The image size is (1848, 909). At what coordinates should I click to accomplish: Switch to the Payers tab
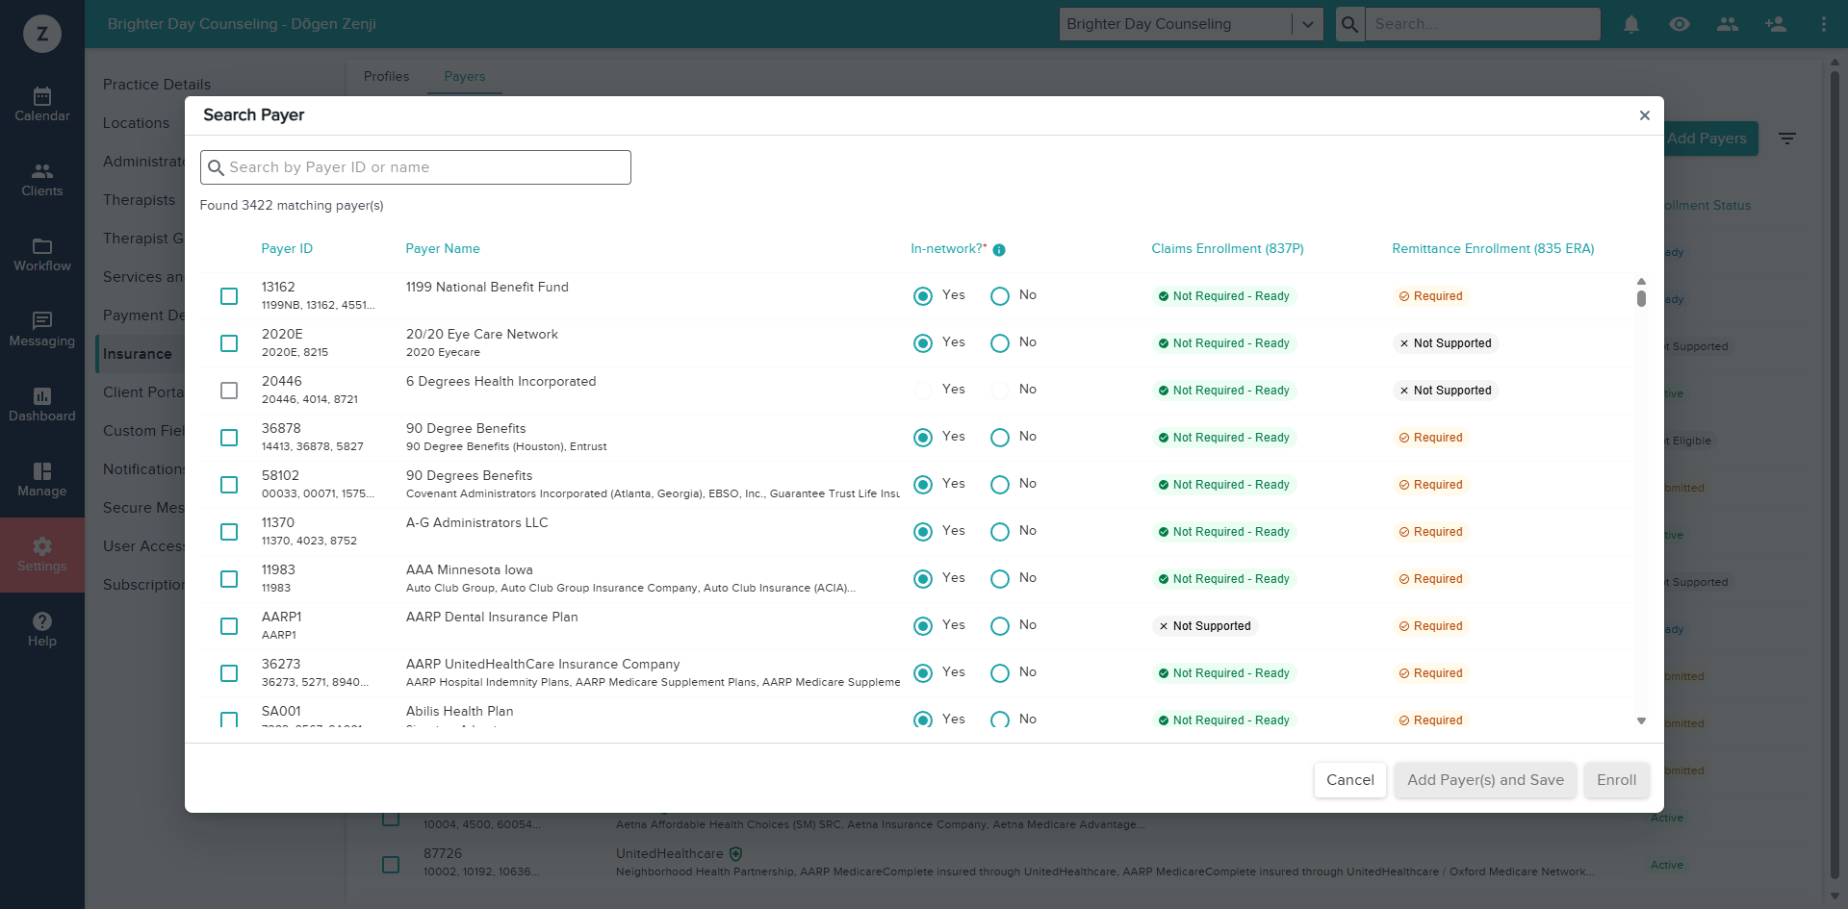(465, 76)
